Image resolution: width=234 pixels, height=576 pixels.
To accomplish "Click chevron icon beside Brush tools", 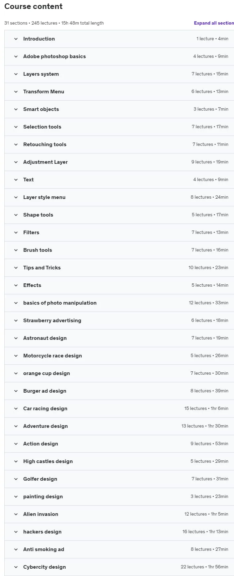I will tap(16, 250).
